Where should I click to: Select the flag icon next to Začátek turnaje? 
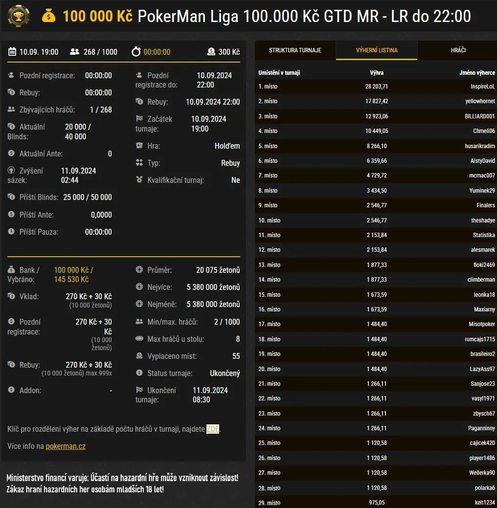point(140,119)
